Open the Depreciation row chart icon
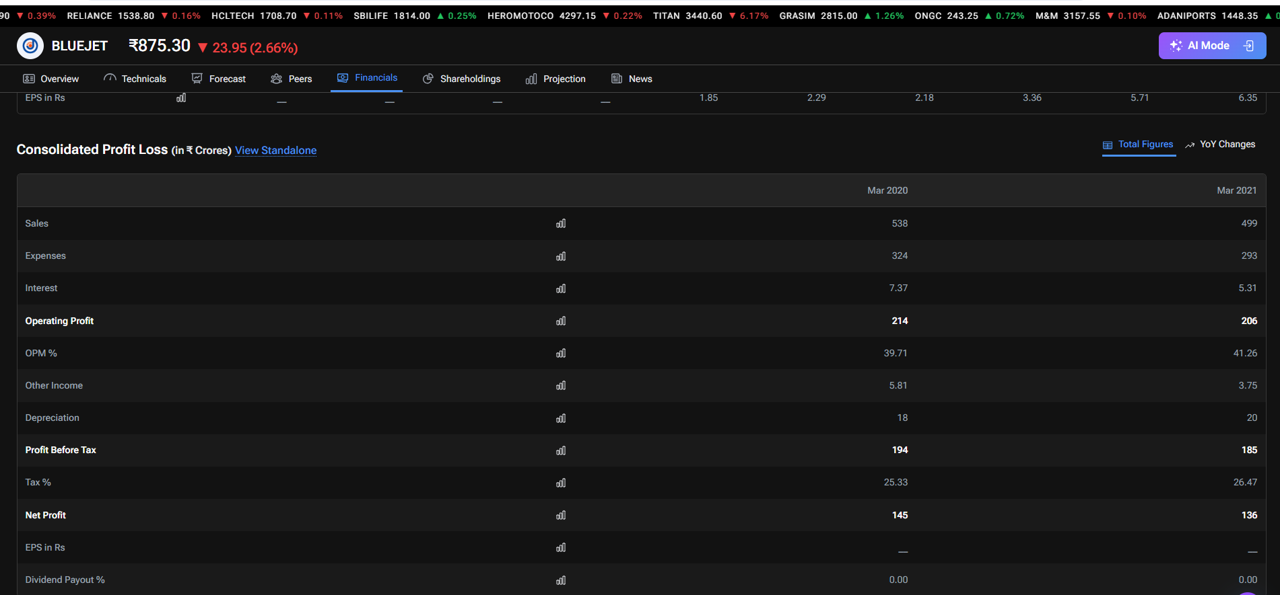Image resolution: width=1280 pixels, height=595 pixels. (x=561, y=418)
